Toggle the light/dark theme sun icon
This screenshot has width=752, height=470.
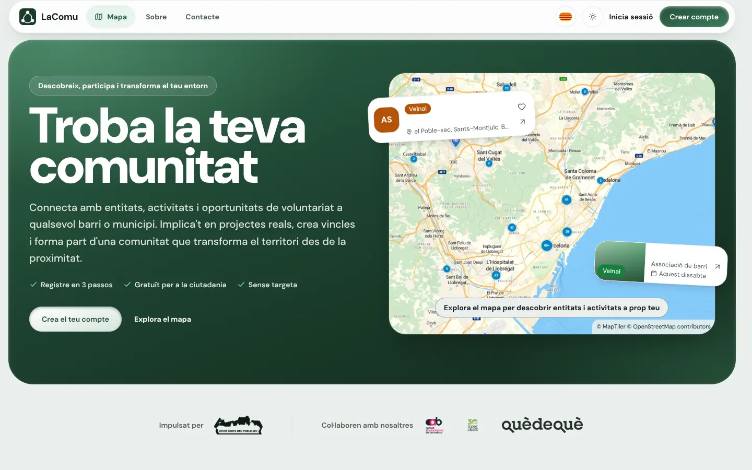(x=593, y=17)
